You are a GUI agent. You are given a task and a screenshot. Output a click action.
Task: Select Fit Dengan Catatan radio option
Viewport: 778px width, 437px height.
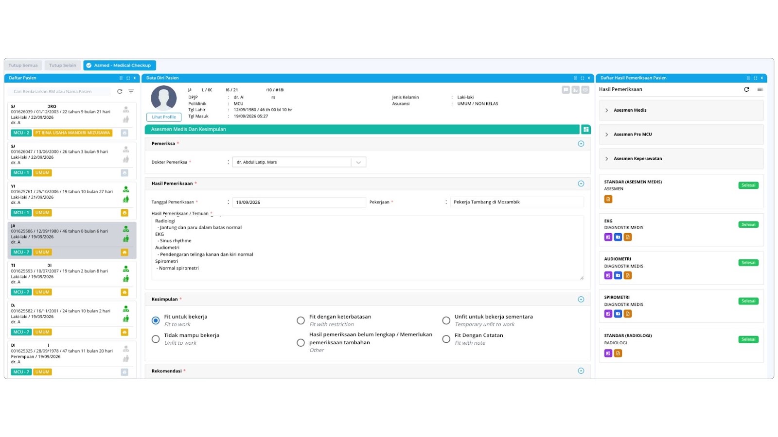coord(446,339)
